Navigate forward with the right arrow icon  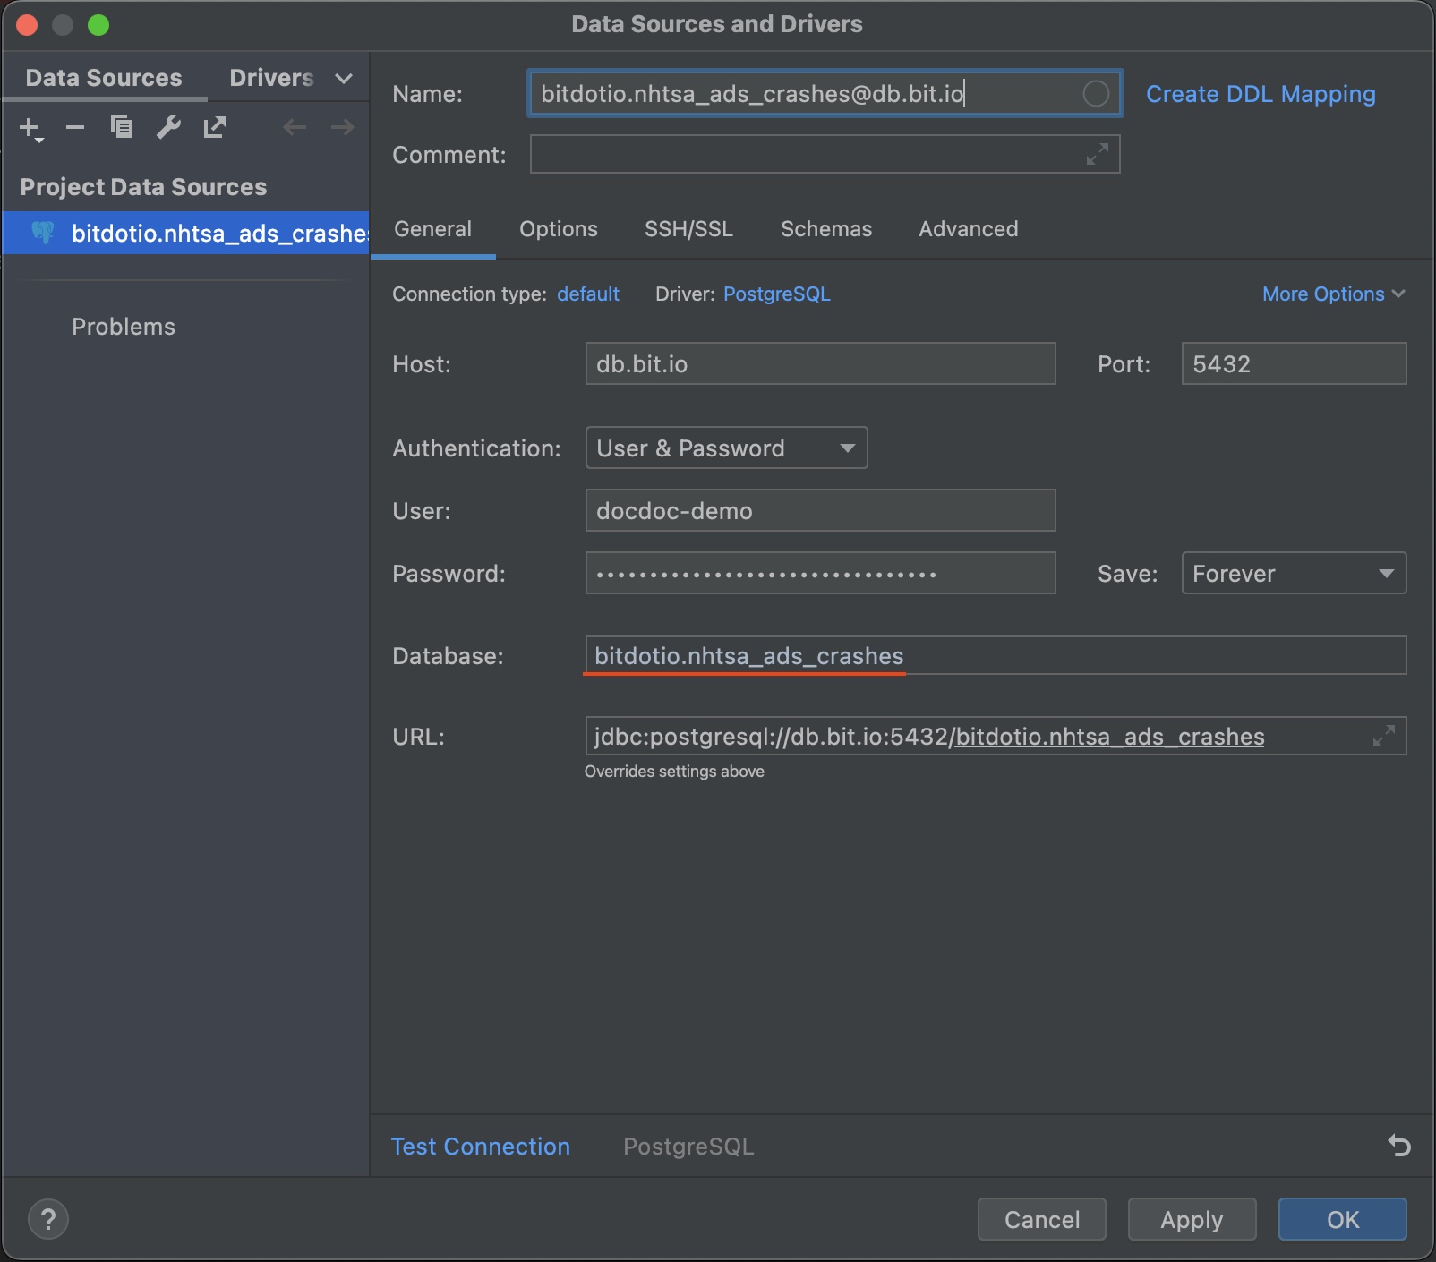point(343,128)
